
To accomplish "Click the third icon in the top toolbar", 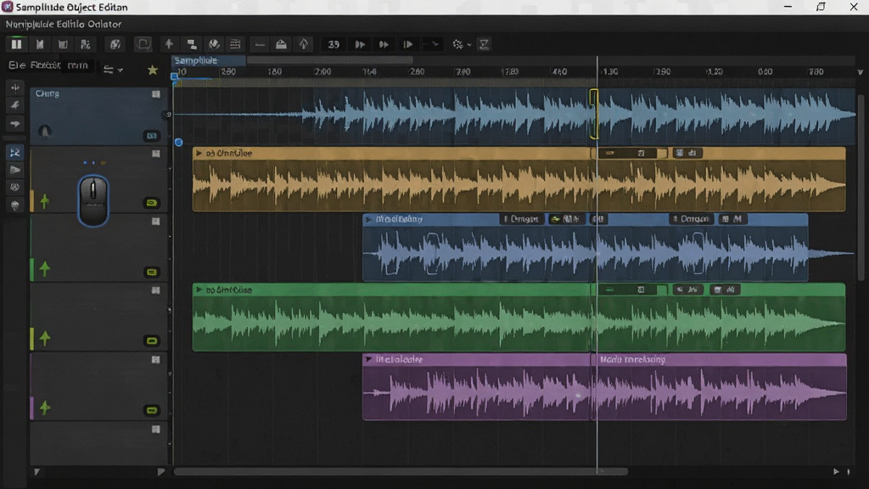I will point(63,44).
